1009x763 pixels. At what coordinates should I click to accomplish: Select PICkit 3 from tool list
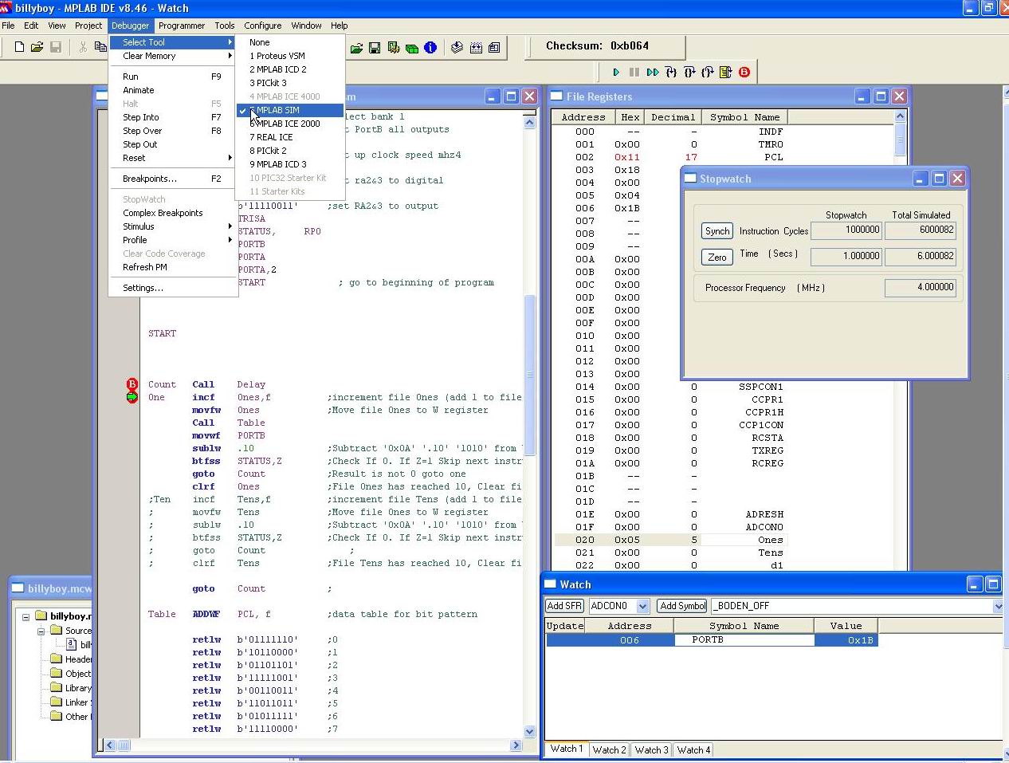coord(290,83)
